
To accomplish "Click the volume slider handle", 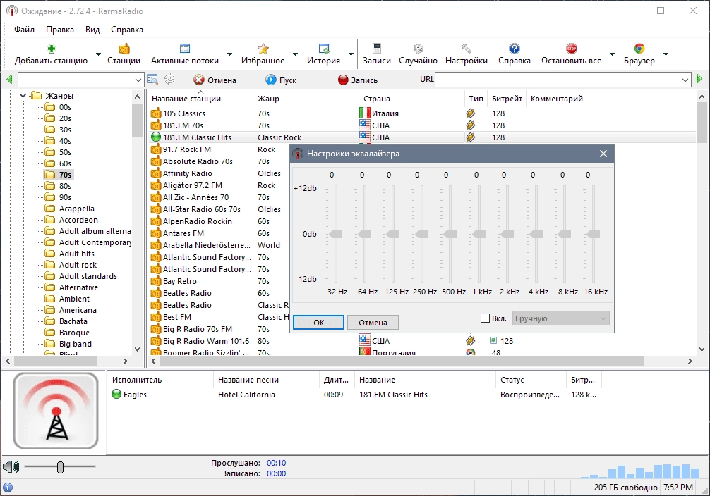I will tap(60, 467).
